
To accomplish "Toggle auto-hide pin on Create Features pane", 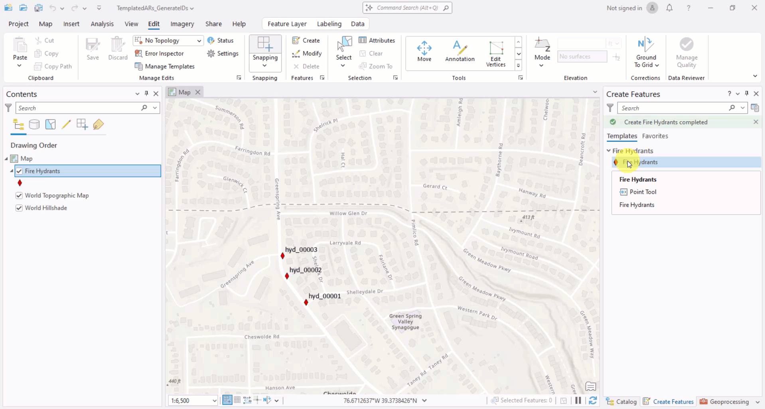I will click(747, 94).
